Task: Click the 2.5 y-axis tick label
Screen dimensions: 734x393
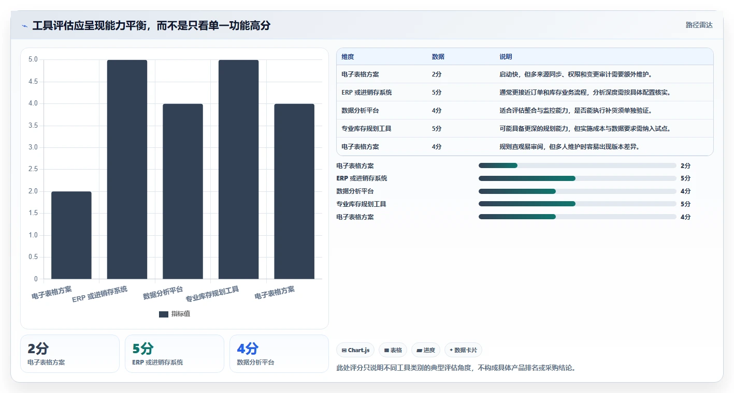Action: coord(33,169)
